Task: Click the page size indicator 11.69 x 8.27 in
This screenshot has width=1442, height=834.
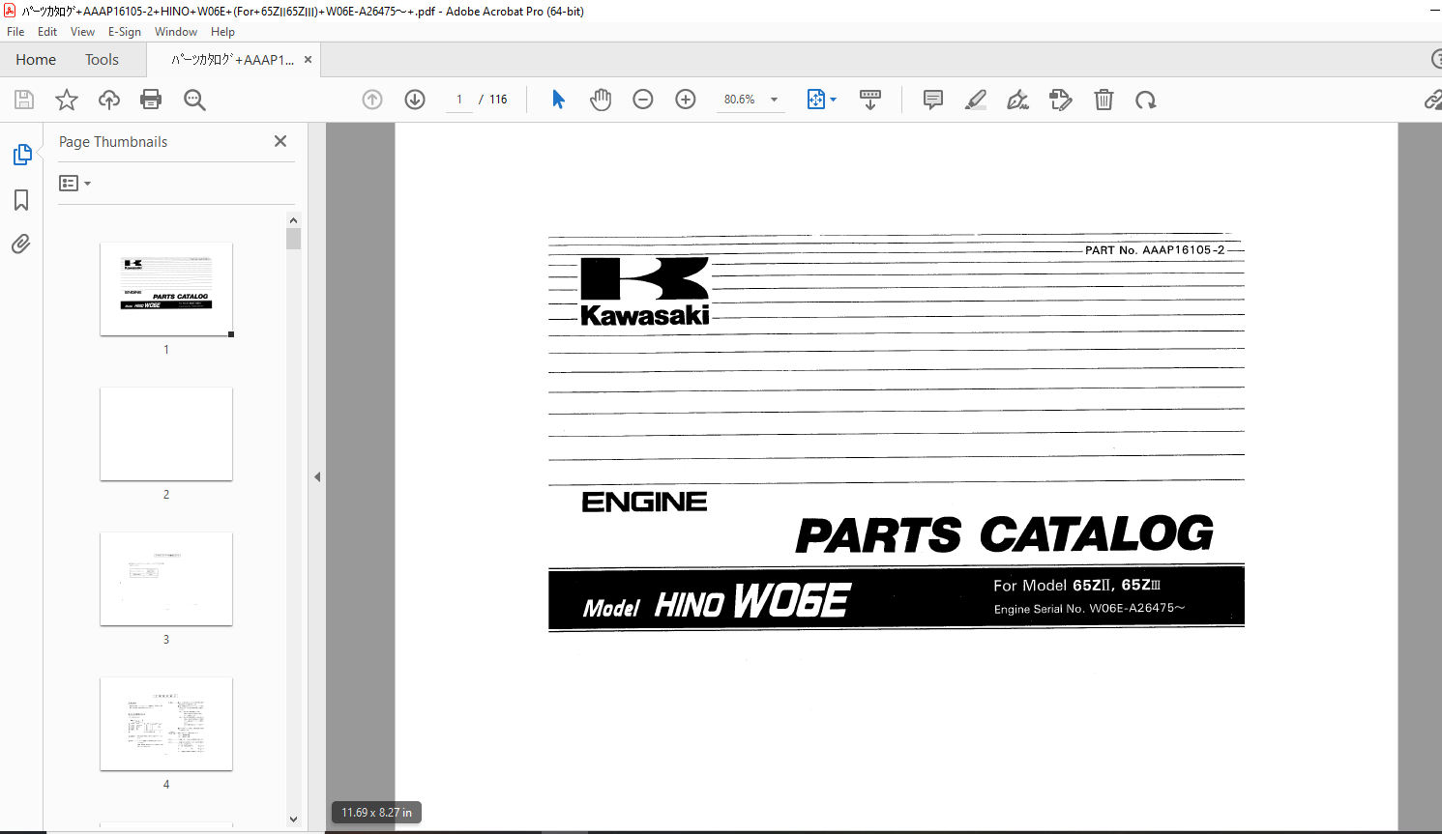Action: pyautogui.click(x=376, y=813)
